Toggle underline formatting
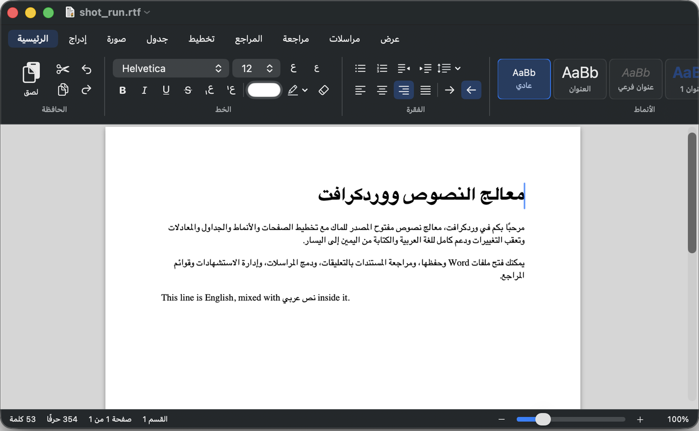Image resolution: width=699 pixels, height=431 pixels. click(x=166, y=90)
